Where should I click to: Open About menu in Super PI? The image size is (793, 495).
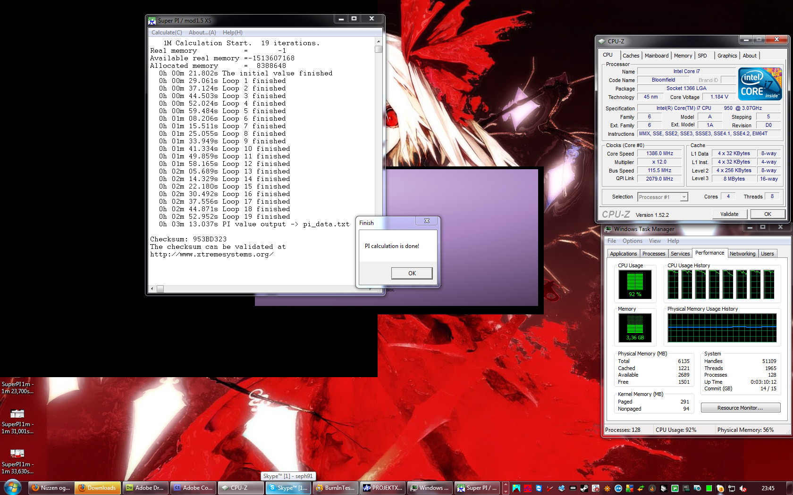(202, 33)
